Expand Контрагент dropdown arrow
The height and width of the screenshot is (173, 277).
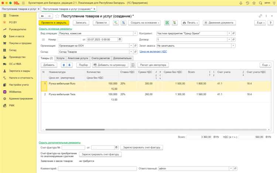[229, 33]
